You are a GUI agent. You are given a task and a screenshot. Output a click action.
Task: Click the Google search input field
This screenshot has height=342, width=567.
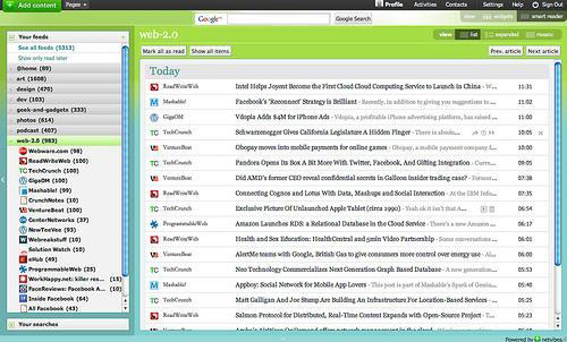[x=278, y=19]
